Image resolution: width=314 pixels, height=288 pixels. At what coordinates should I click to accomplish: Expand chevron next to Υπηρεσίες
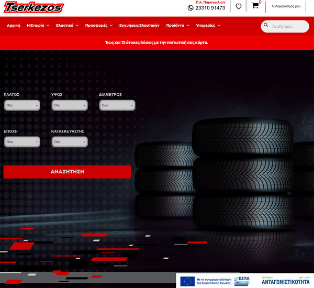pyautogui.click(x=219, y=26)
